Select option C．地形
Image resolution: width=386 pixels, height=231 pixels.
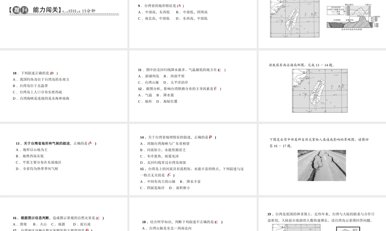pos(145,101)
